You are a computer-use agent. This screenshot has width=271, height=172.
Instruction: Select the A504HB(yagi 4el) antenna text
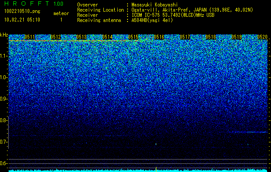152,20
